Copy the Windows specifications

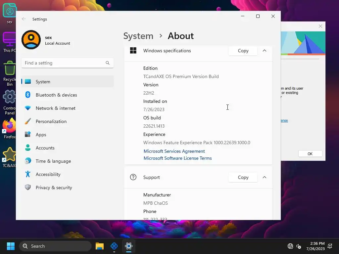click(243, 51)
